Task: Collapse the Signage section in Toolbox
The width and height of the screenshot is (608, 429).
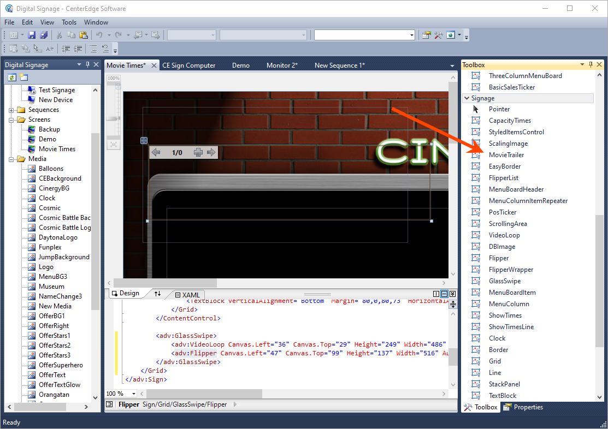Action: click(467, 98)
